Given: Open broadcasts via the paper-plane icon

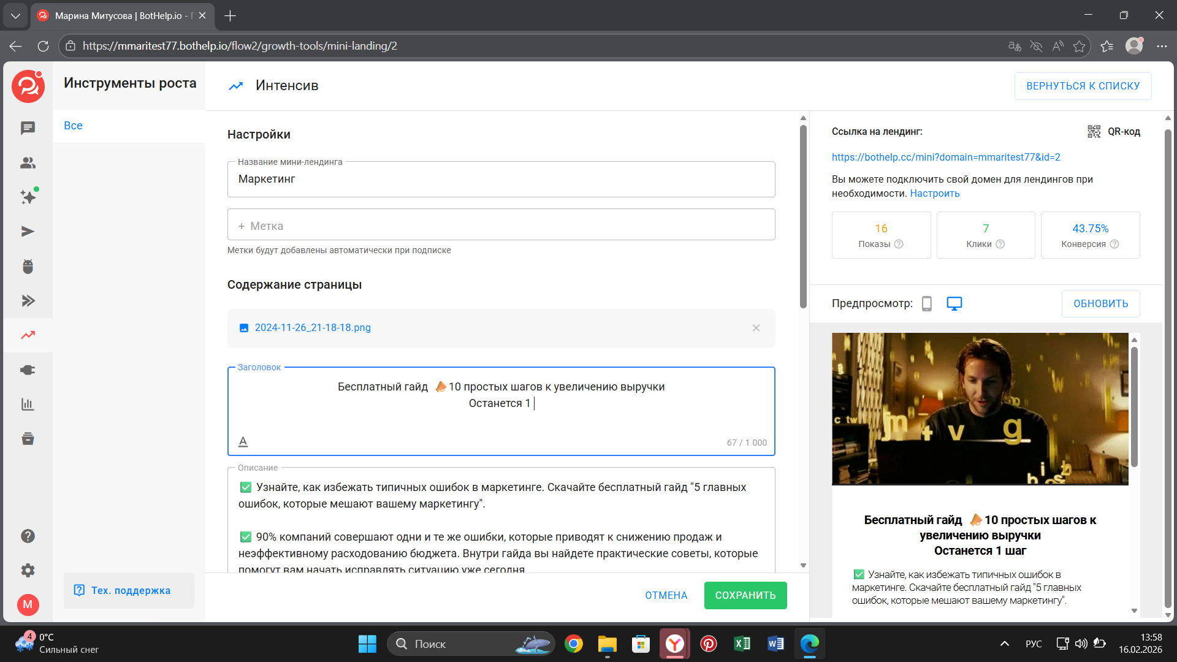Looking at the screenshot, I should (28, 231).
